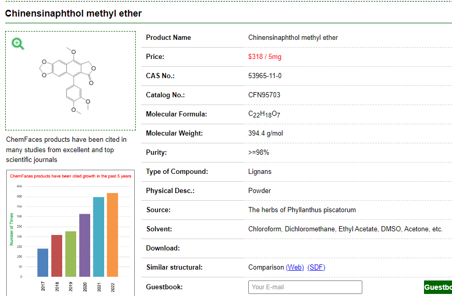Click the Chinensinaphthol methyl ether page heading
Viewport: 452px width, 296px height.
[73, 13]
